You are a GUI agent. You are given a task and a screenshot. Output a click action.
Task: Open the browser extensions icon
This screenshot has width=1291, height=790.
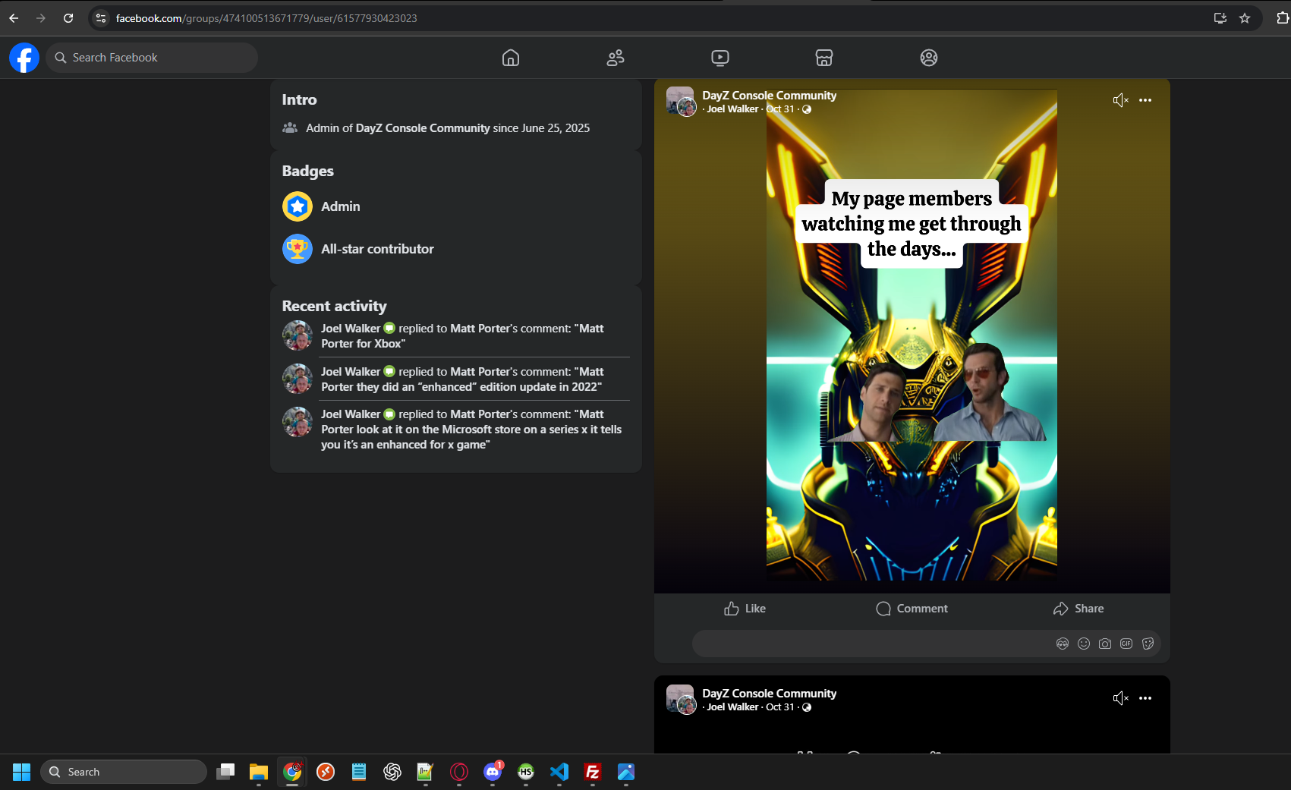coord(1283,18)
